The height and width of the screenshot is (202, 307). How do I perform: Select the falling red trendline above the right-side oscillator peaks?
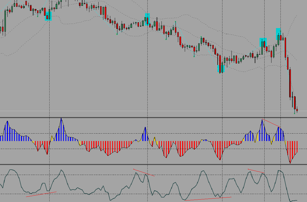[x=256, y=171]
